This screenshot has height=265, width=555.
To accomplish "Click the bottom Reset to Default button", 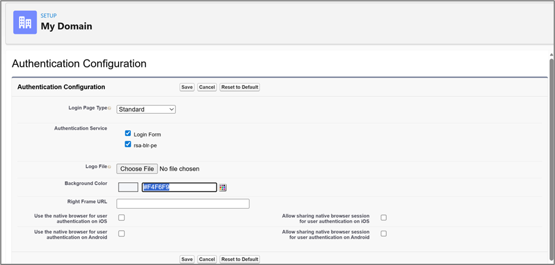I will [x=240, y=259].
